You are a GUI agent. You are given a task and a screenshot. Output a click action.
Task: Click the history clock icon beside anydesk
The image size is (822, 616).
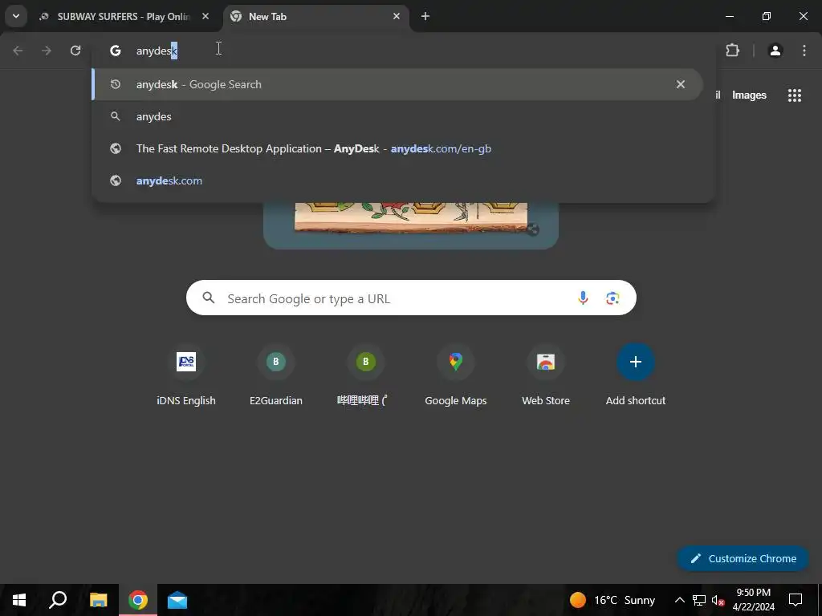pos(116,84)
